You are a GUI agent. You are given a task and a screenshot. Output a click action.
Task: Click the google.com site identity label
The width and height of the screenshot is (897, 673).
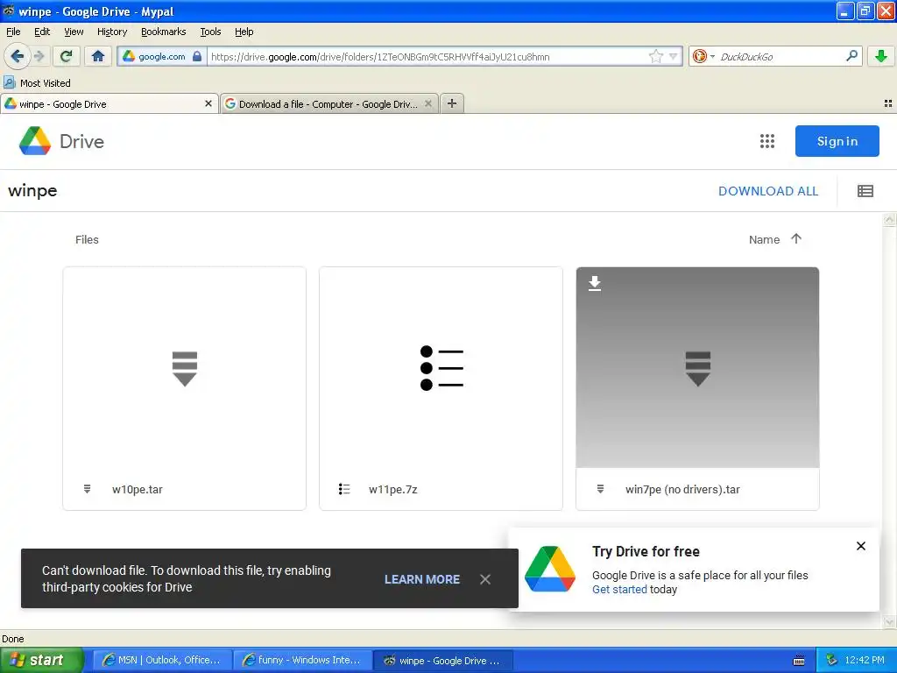[x=162, y=56]
